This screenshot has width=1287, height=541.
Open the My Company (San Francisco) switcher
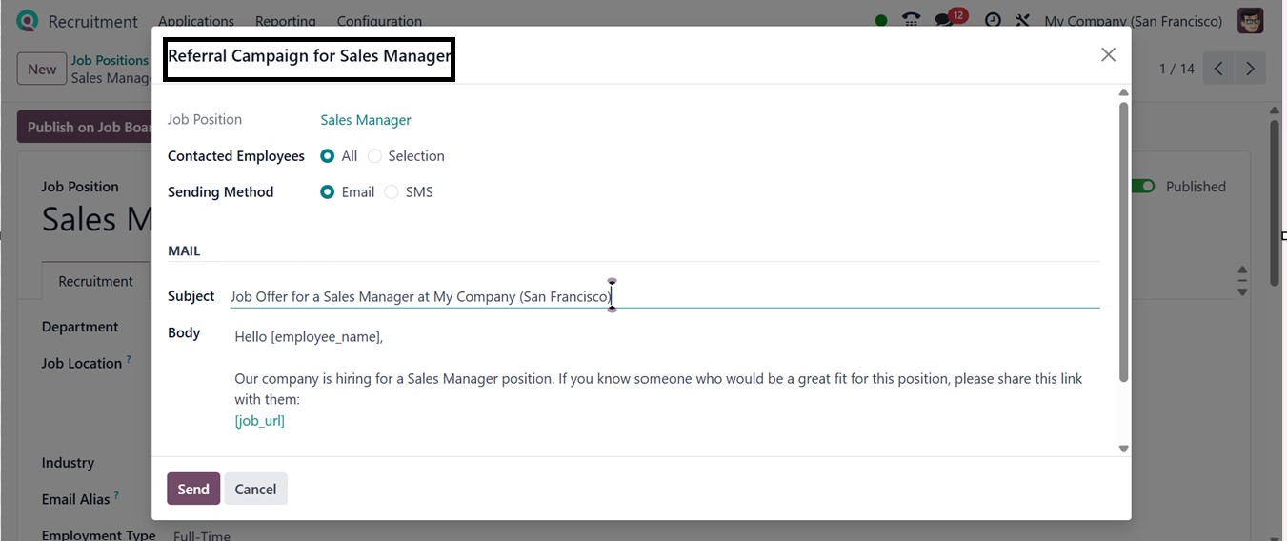1133,21
